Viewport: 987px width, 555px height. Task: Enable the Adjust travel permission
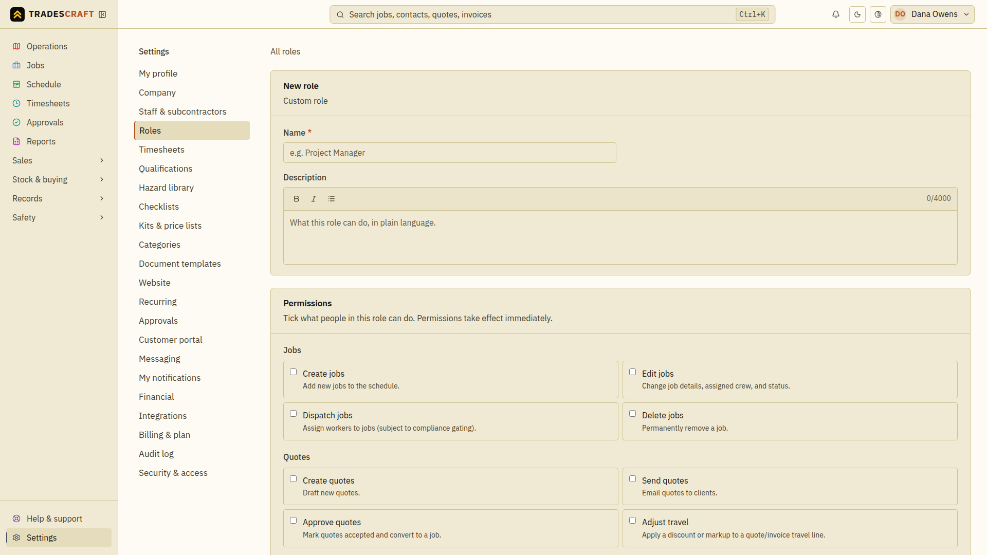tap(633, 521)
